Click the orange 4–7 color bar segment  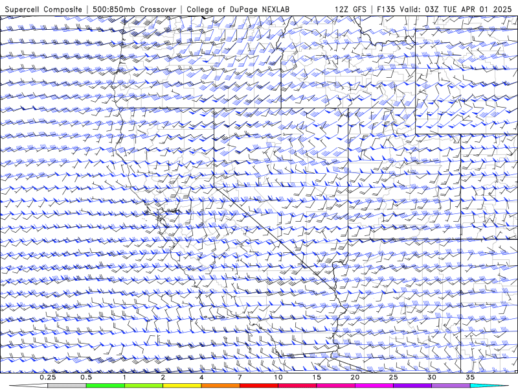tap(220, 386)
